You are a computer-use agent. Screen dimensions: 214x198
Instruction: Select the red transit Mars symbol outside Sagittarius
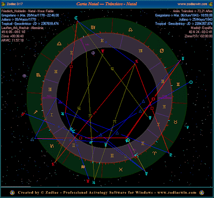[23, 114]
